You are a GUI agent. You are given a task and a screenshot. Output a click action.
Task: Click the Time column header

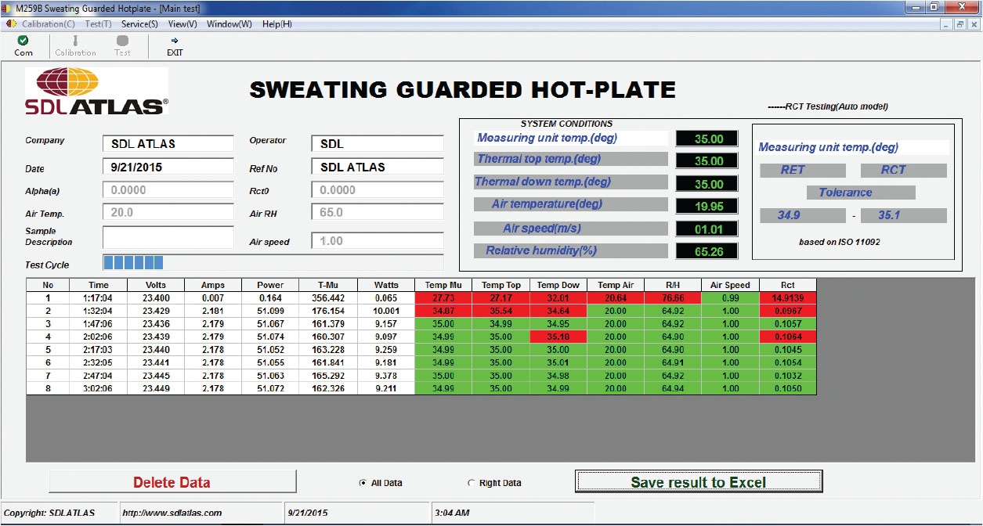coord(98,285)
